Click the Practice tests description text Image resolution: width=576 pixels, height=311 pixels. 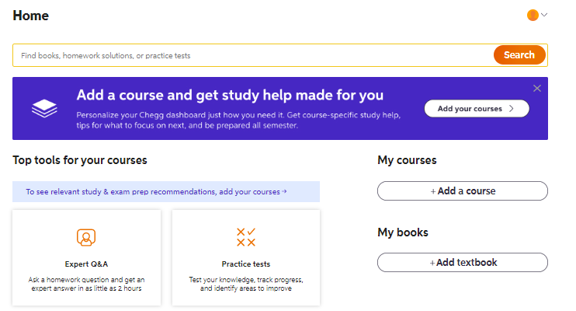coord(246,284)
